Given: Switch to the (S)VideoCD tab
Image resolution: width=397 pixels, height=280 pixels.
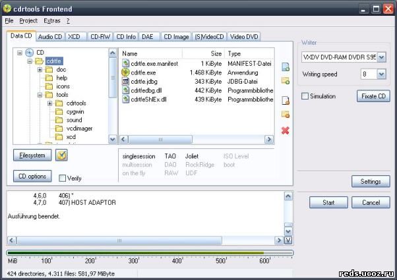Looking at the screenshot, I should pos(209,37).
